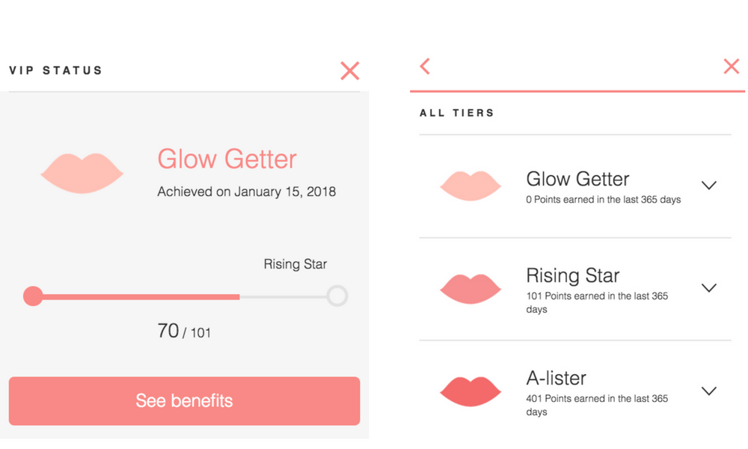Go back using the left arrow
This screenshot has width=748, height=449.
(x=425, y=67)
